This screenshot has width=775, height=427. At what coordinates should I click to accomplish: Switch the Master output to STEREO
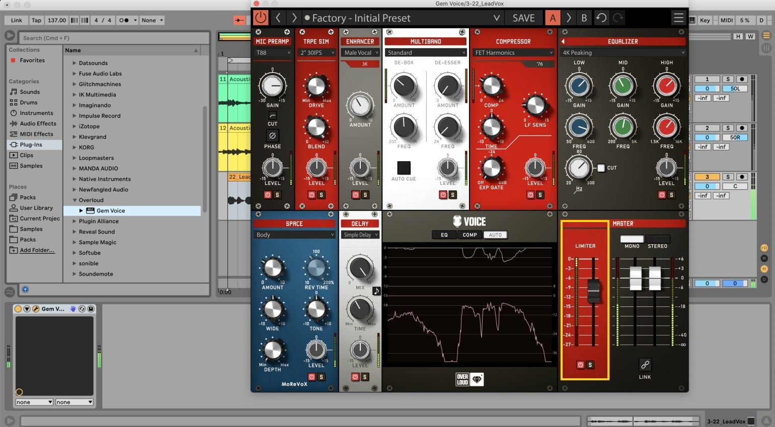[x=657, y=239]
